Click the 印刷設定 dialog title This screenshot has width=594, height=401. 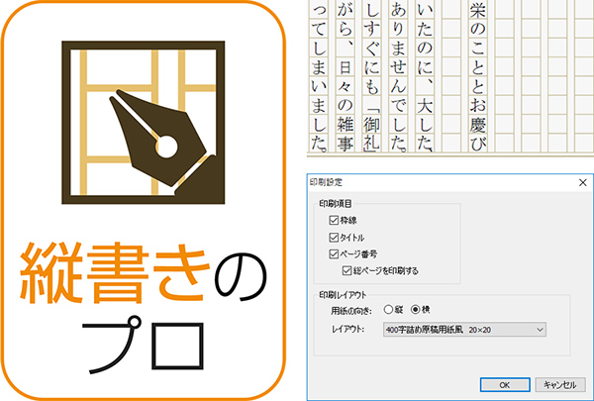(326, 182)
